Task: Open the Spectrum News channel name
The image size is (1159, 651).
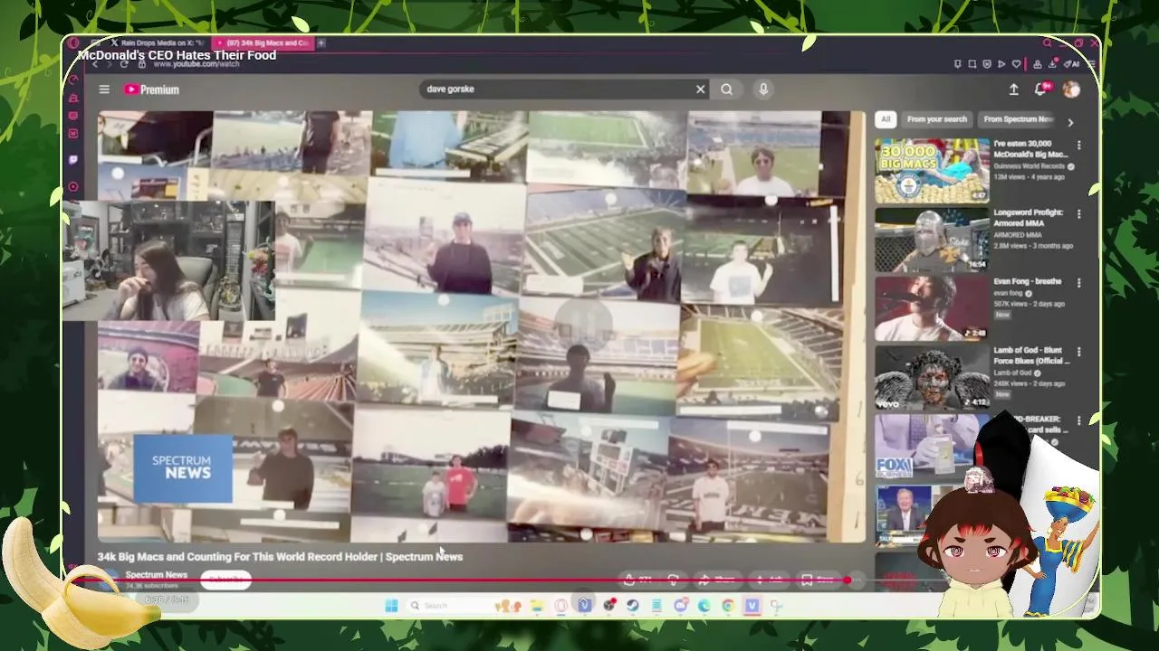Action: pyautogui.click(x=156, y=575)
